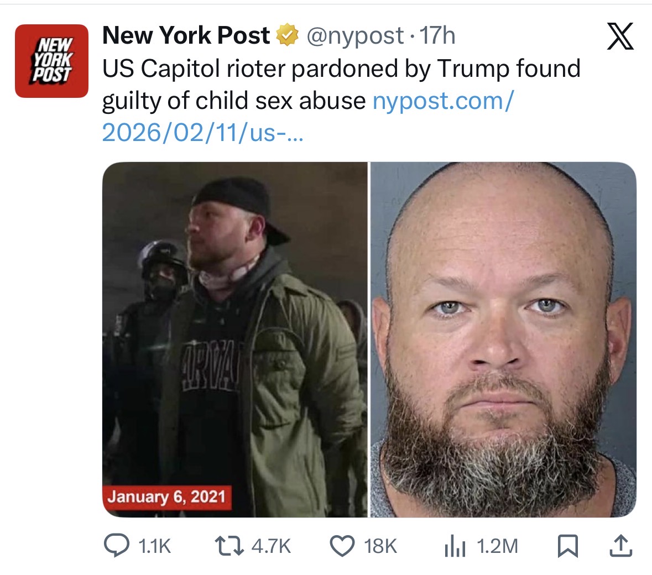Like the post with the heart icon

click(342, 546)
